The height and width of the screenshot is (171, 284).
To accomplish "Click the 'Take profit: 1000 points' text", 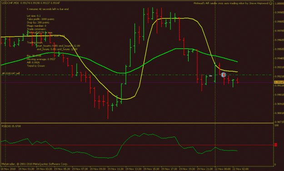I will [40, 19].
